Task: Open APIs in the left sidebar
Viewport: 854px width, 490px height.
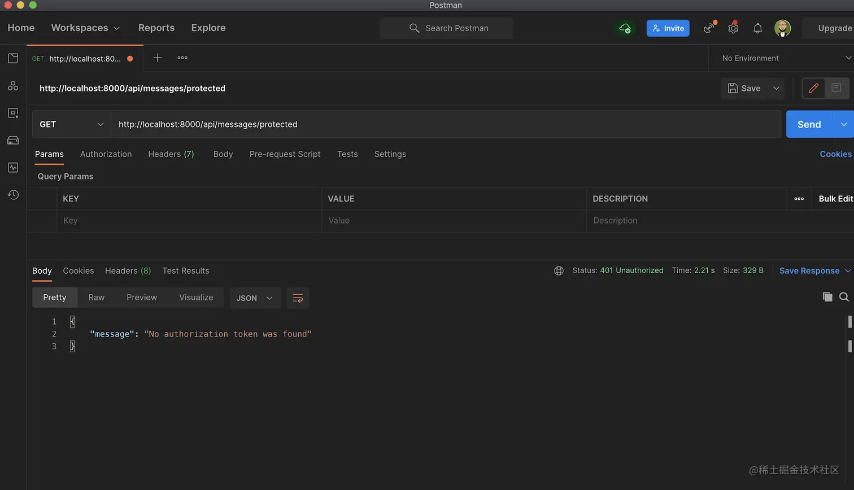Action: click(13, 86)
